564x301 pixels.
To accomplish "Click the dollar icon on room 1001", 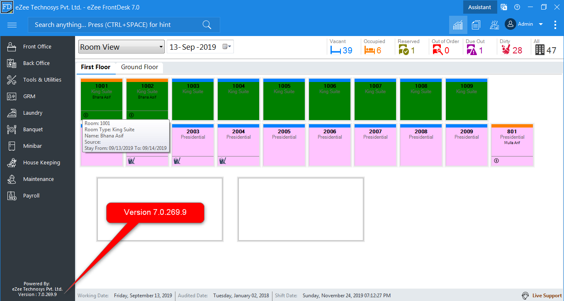I will [86, 115].
